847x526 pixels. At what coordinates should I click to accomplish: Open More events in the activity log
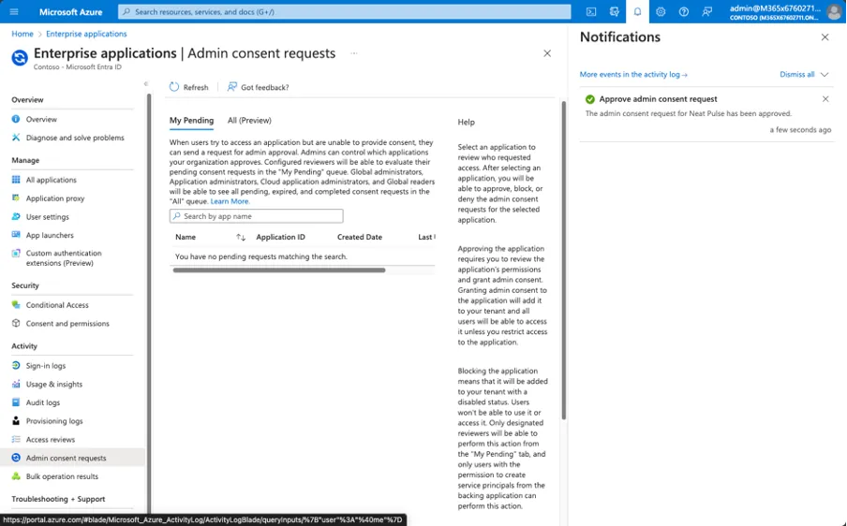click(633, 75)
